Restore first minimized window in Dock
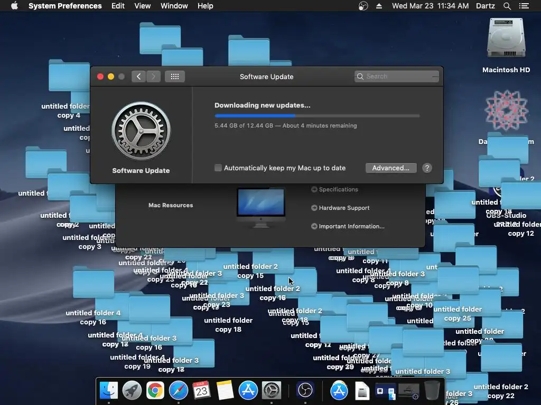 pyautogui.click(x=385, y=392)
